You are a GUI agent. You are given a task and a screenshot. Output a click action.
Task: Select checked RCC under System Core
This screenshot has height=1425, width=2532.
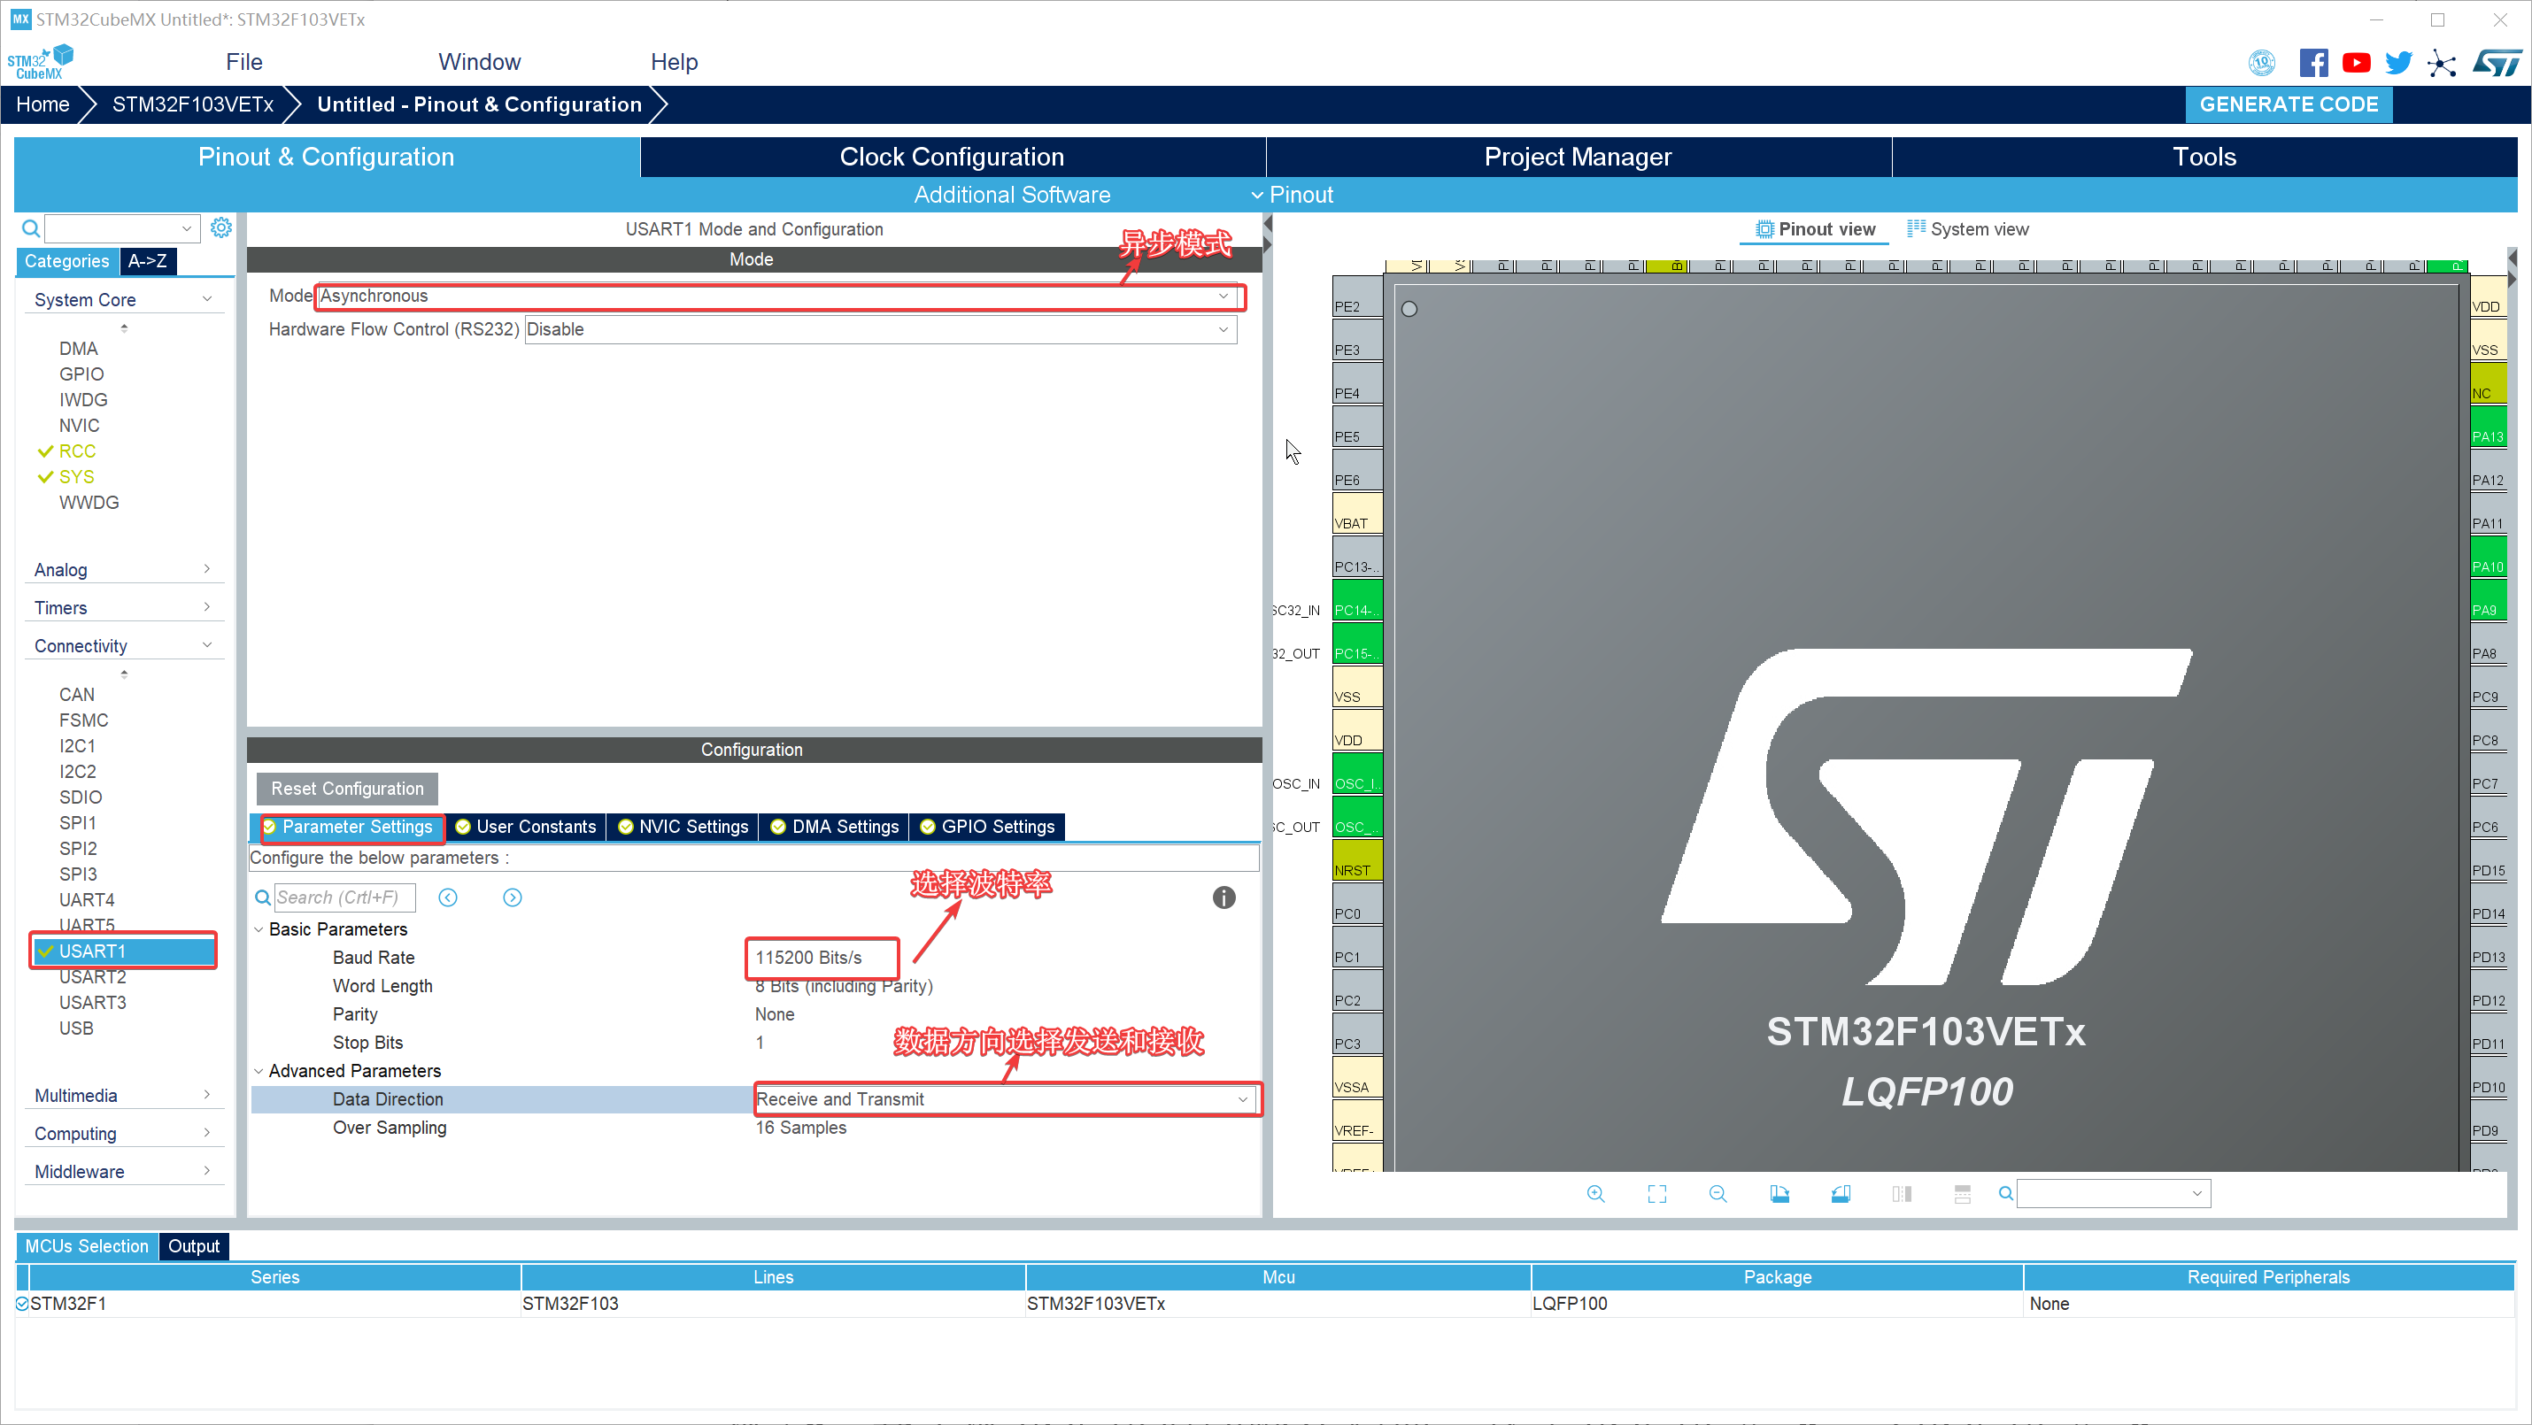click(x=77, y=451)
